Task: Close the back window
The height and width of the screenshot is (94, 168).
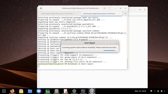Action: coord(145,10)
